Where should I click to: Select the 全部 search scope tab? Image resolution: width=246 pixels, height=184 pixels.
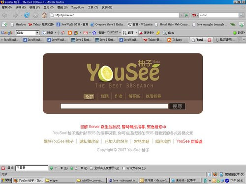(x=89, y=97)
